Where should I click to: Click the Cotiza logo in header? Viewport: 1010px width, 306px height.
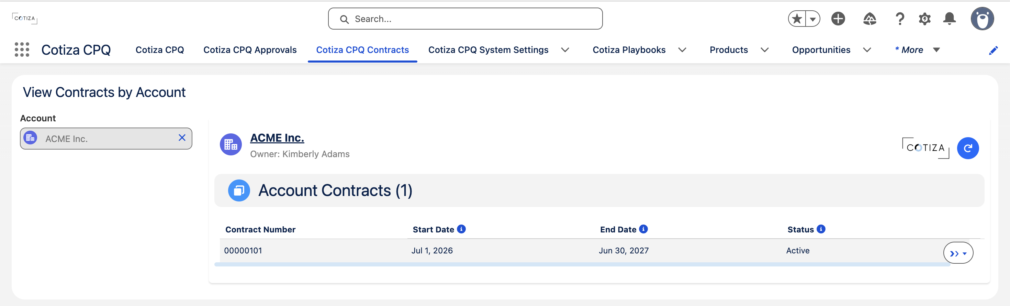[25, 19]
